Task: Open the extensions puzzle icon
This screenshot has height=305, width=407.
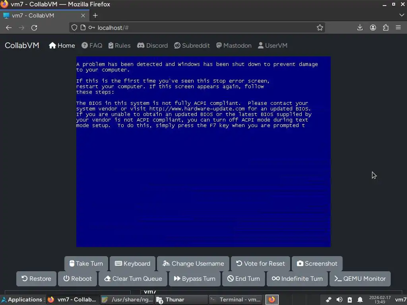Action: tap(386, 27)
